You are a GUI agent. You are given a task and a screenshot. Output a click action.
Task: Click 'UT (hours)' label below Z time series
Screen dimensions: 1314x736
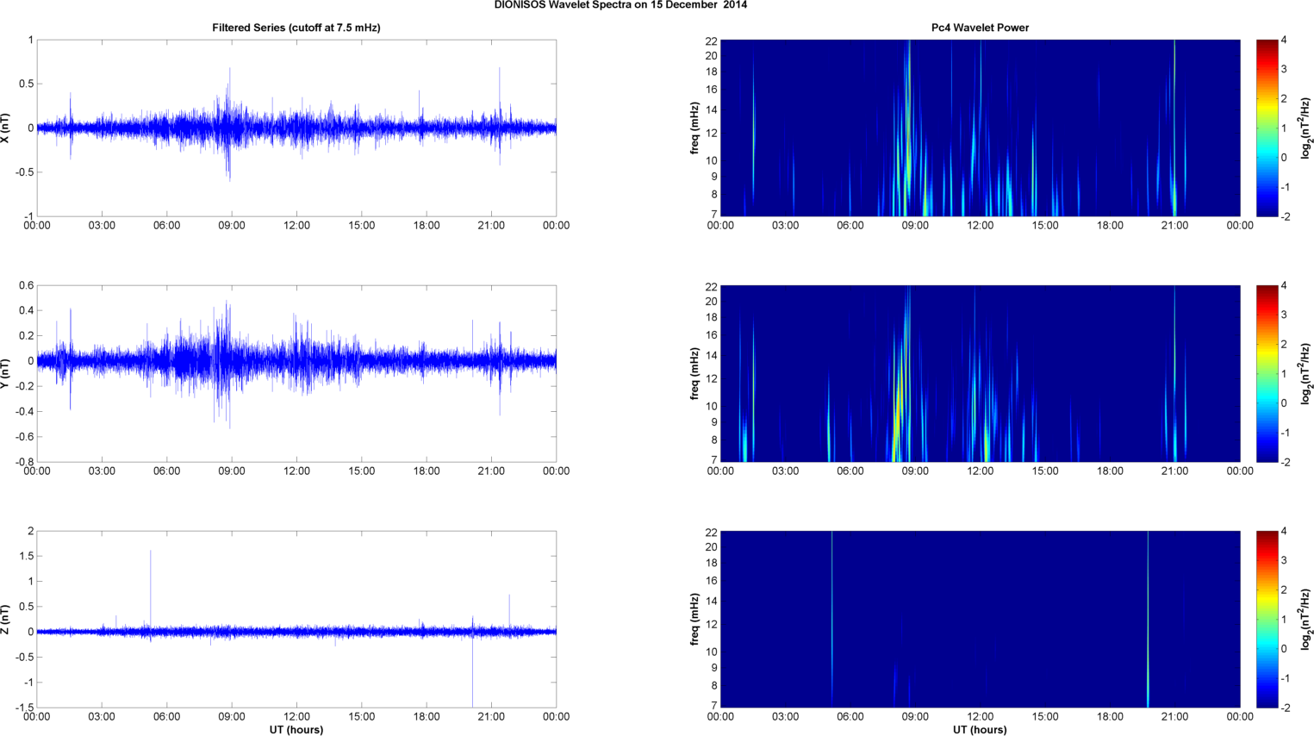[x=296, y=730]
